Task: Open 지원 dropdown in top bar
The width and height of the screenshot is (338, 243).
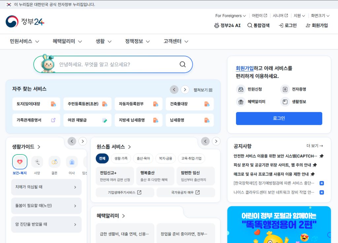Action: pyautogui.click(x=299, y=16)
